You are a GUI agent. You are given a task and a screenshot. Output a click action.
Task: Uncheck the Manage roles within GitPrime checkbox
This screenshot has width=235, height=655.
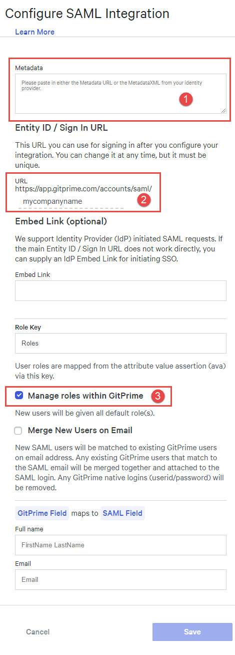(x=19, y=396)
